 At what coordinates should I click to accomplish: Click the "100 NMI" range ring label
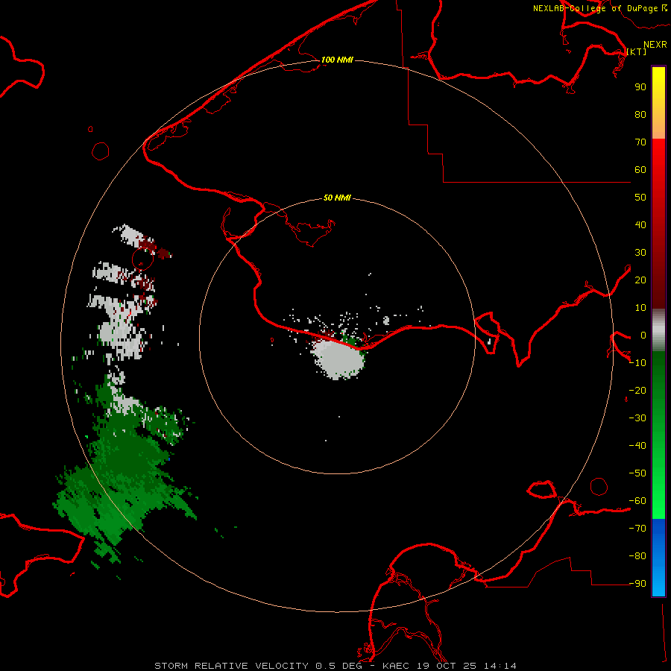point(337,60)
